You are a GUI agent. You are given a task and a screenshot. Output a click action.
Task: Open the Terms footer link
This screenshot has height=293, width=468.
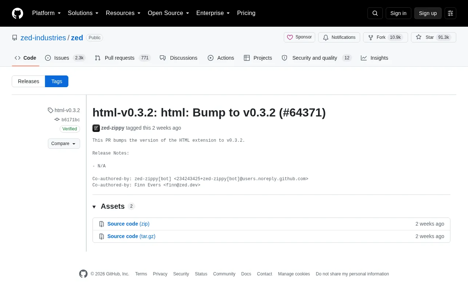[141, 274]
